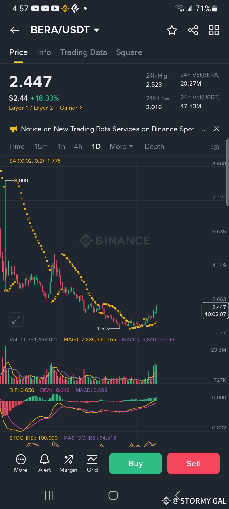
Task: Select the 1D chart interval
Action: tap(96, 147)
